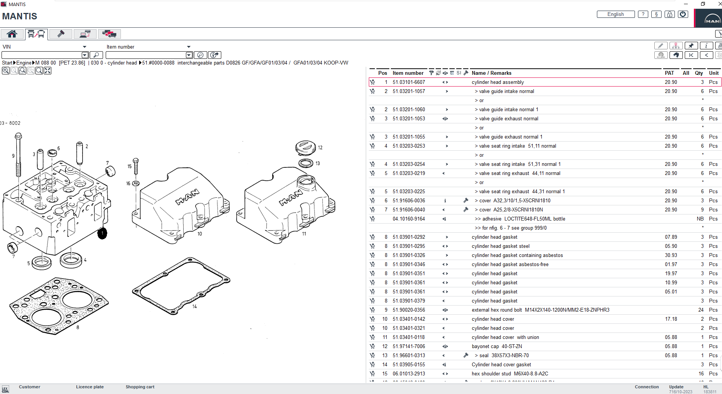Click into the VIN input field
The height and width of the screenshot is (394, 722).
pos(42,55)
